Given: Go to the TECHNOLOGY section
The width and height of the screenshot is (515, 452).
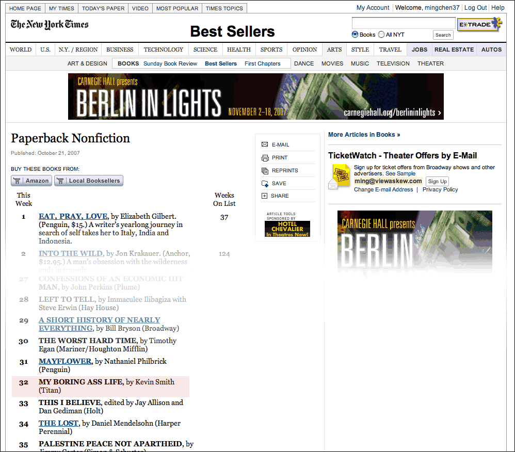Looking at the screenshot, I should pos(164,50).
